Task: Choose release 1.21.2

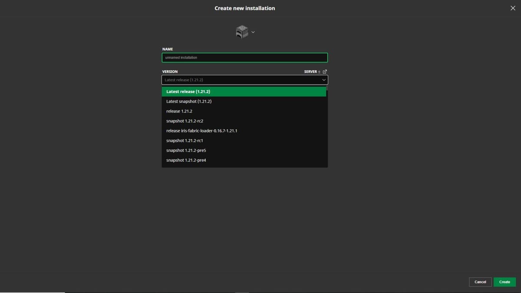Action: point(244,111)
